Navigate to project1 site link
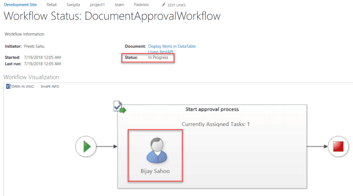Screen dimensions: 353x196 [x=97, y=5]
